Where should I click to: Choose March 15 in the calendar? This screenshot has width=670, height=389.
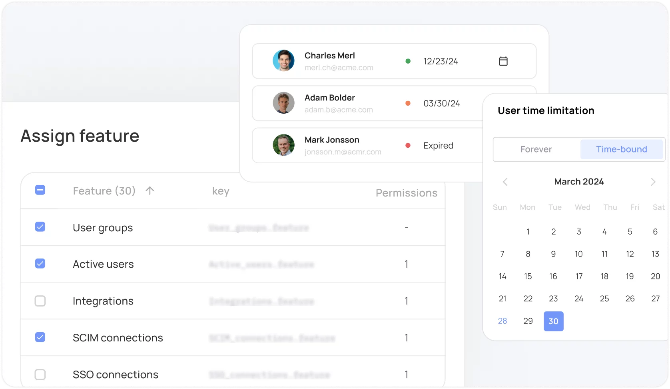point(528,276)
